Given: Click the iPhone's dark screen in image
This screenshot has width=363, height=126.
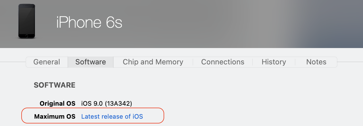Looking at the screenshot, I should coord(27,20).
